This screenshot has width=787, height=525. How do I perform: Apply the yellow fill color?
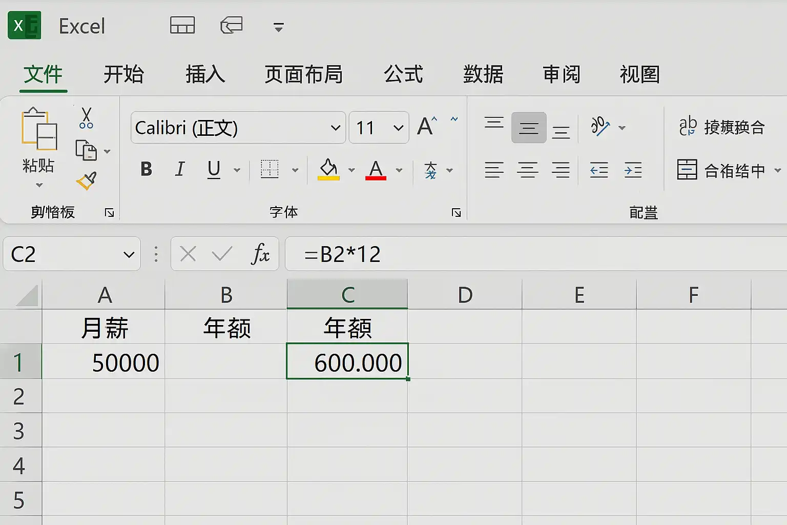[x=328, y=170]
